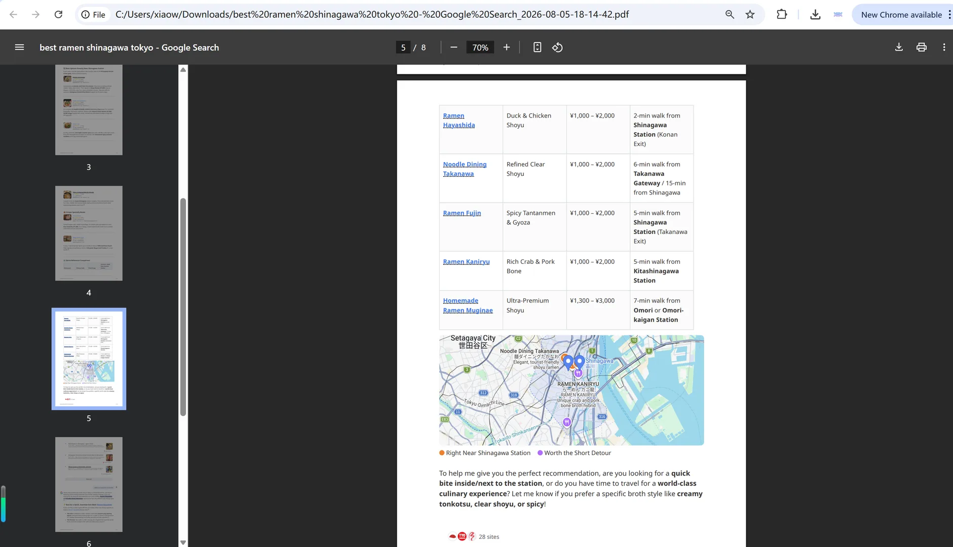Click the address bar URL
The height and width of the screenshot is (547, 953).
[x=372, y=15]
